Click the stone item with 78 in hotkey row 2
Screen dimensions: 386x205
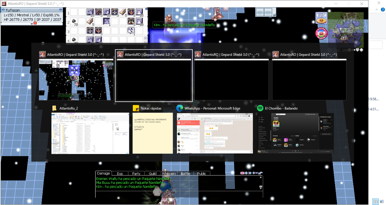click(74, 21)
